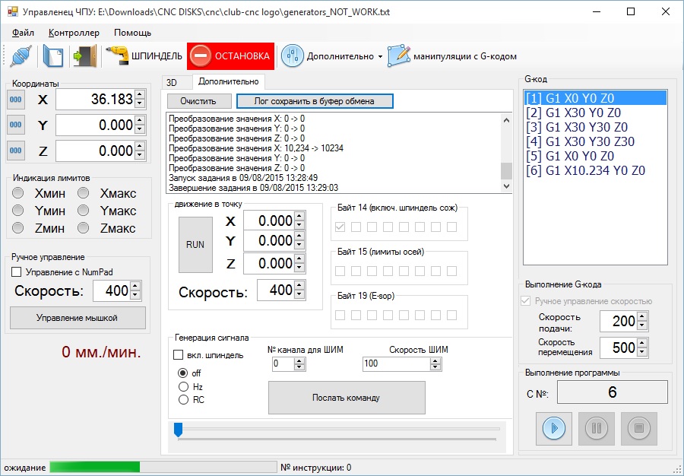Decrease движение в точку Z value

(299, 268)
